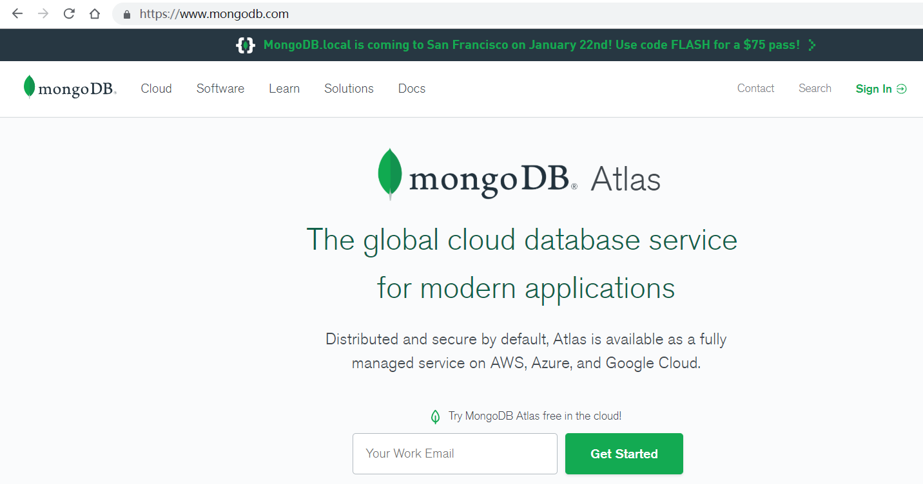Screen dimensions: 923x484
Task: Click the Sign In arrow circle icon
Action: click(902, 89)
